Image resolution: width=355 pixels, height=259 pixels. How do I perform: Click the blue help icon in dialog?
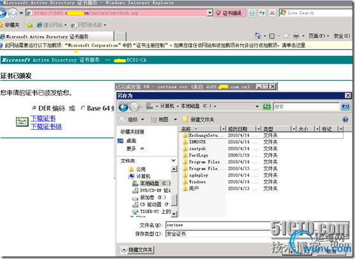coord(345,119)
